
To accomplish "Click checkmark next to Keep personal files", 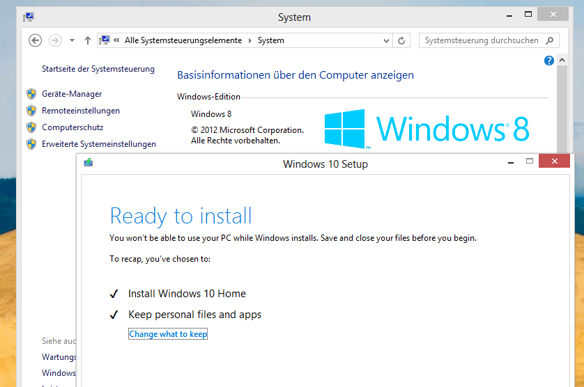I will [x=114, y=315].
